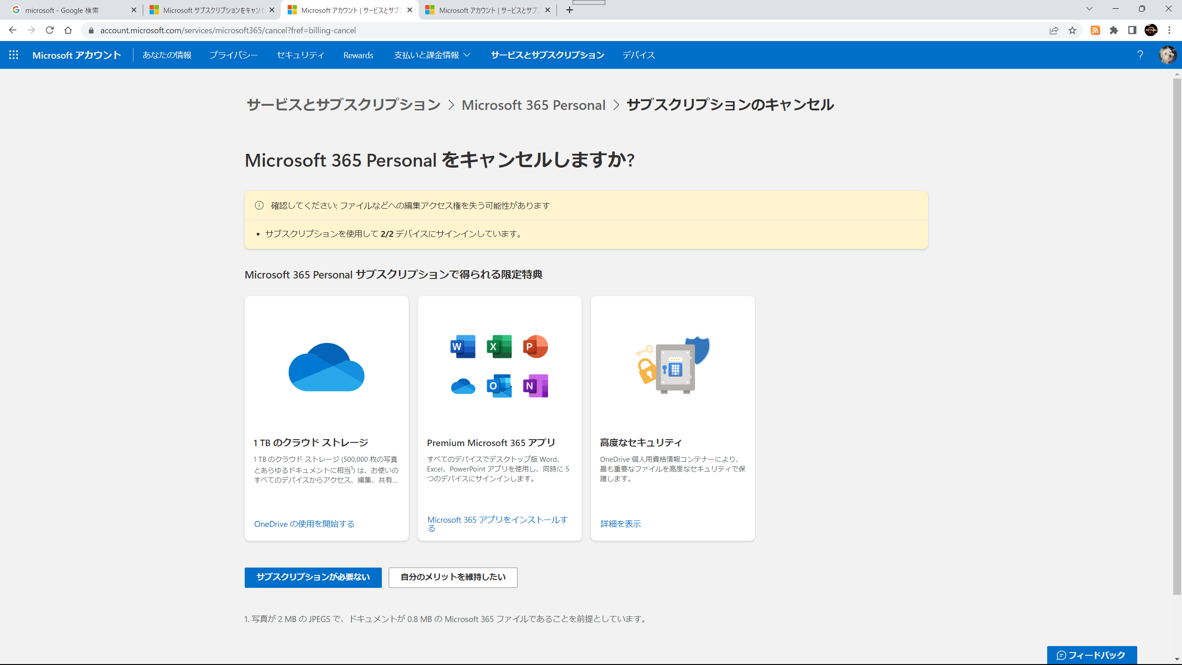Click the Word icon in the apps card
1182x665 pixels.
click(x=463, y=346)
